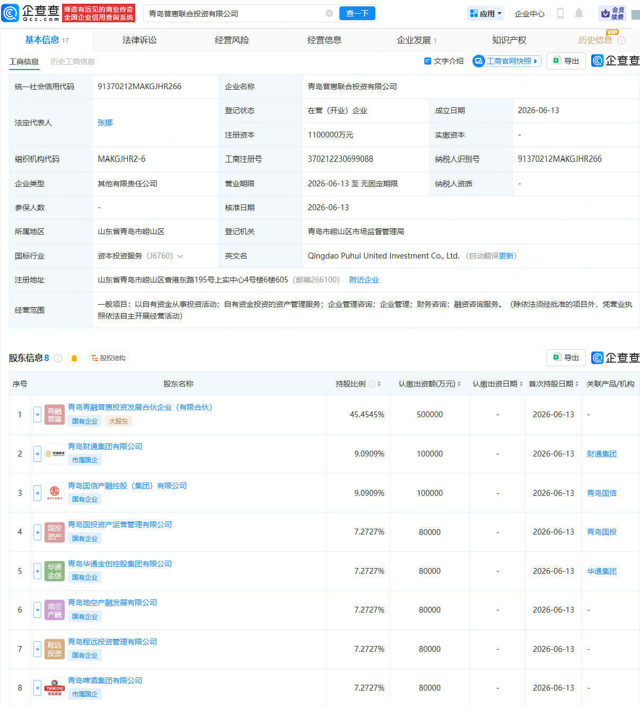Open the mobile phone icon in header

point(560,13)
